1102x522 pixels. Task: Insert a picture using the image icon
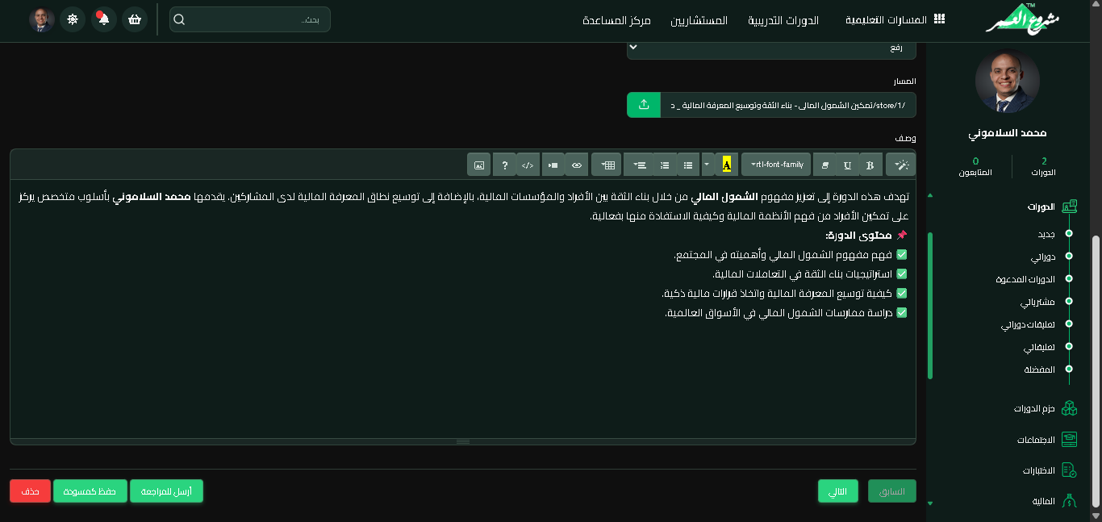point(479,165)
